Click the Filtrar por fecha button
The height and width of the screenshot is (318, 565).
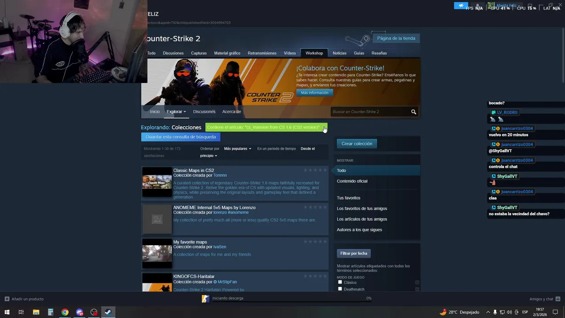tap(354, 254)
